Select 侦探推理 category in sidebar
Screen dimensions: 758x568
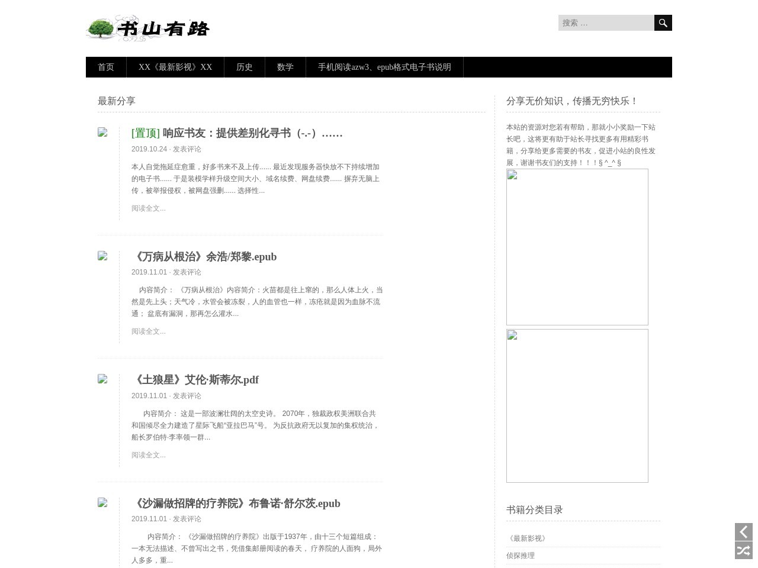[521, 556]
